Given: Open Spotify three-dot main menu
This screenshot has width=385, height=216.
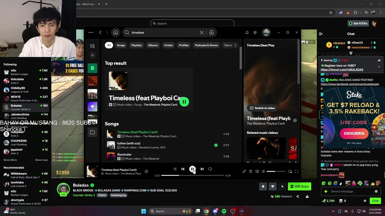Looking at the screenshot, I should point(91,32).
